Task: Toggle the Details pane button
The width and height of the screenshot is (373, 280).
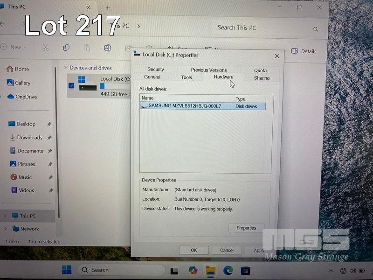Action: click(304, 51)
